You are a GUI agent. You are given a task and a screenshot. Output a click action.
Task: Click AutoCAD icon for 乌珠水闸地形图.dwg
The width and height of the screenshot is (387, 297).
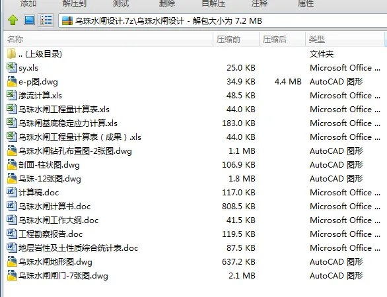(x=12, y=261)
